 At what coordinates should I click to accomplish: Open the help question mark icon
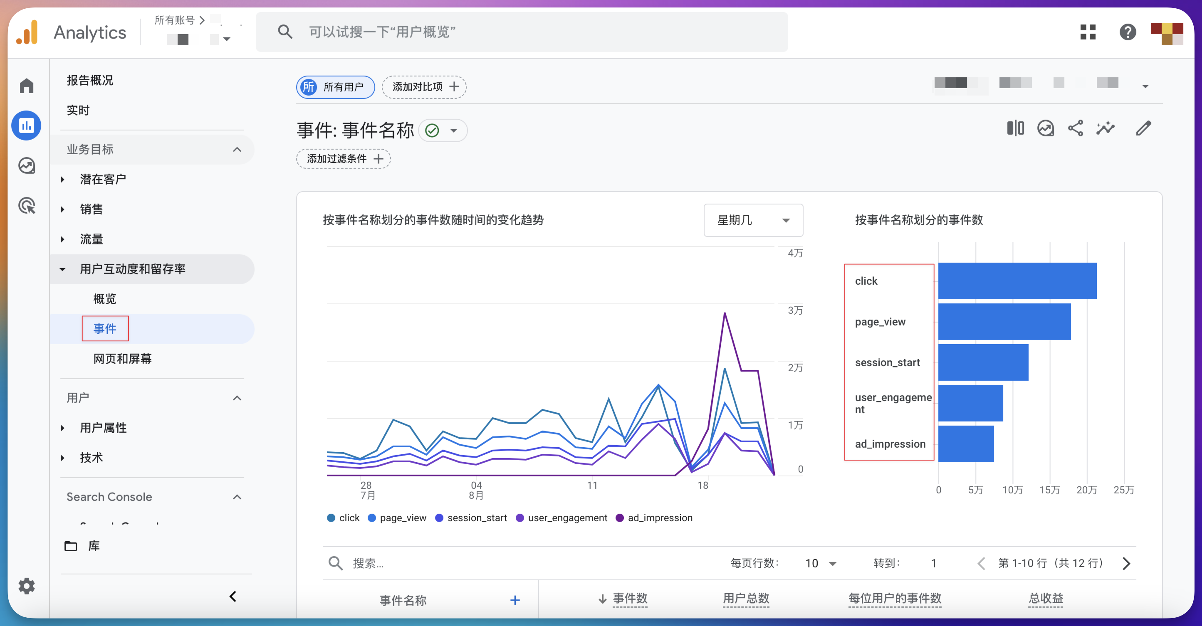point(1127,32)
